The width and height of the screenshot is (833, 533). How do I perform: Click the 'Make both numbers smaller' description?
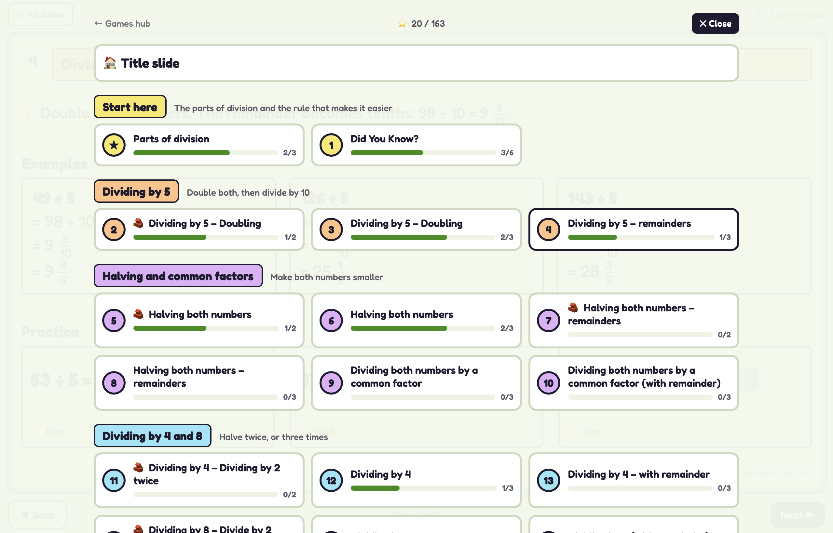(x=326, y=277)
